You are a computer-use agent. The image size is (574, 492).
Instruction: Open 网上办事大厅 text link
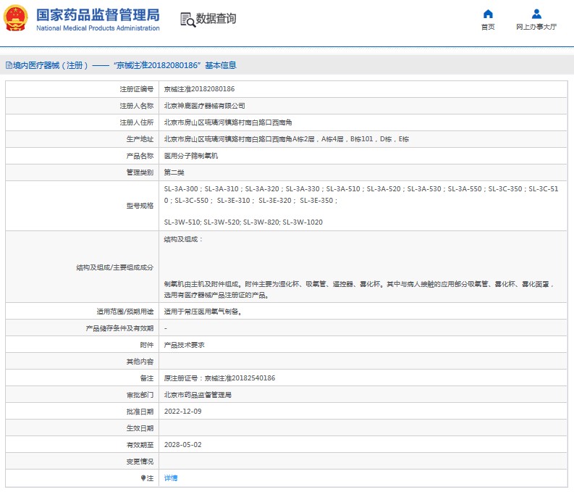536,27
